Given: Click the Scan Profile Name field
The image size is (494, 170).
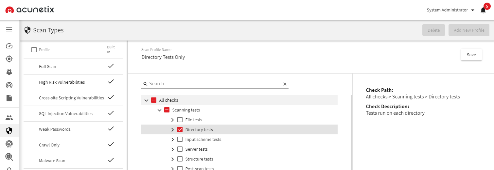Looking at the screenshot, I should (x=190, y=57).
